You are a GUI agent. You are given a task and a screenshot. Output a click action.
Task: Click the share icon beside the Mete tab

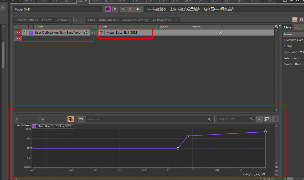(297, 27)
